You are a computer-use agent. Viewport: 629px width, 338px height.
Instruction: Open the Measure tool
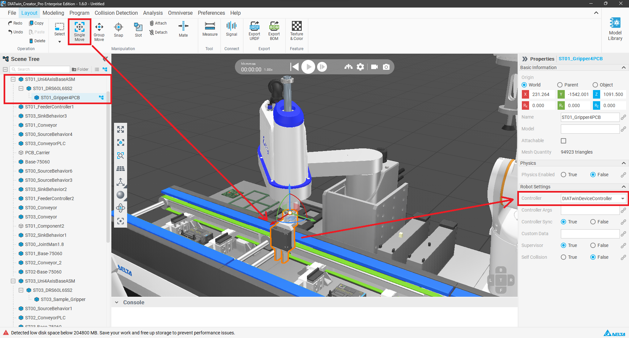[210, 29]
